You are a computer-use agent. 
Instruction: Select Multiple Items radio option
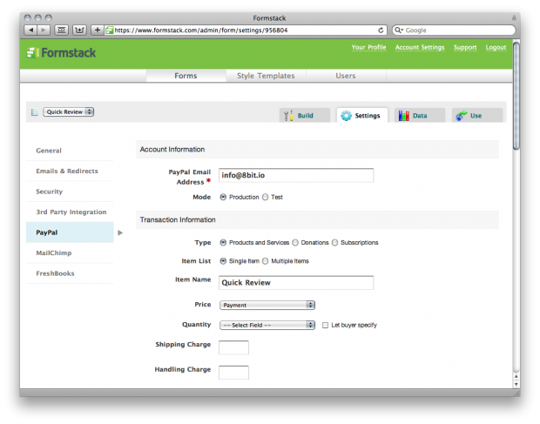[266, 261]
